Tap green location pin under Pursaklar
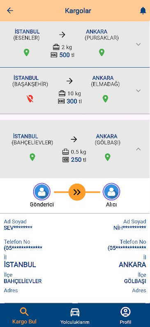Image resolution: width=150 pixels, height=327 pixels. pyautogui.click(x=102, y=52)
